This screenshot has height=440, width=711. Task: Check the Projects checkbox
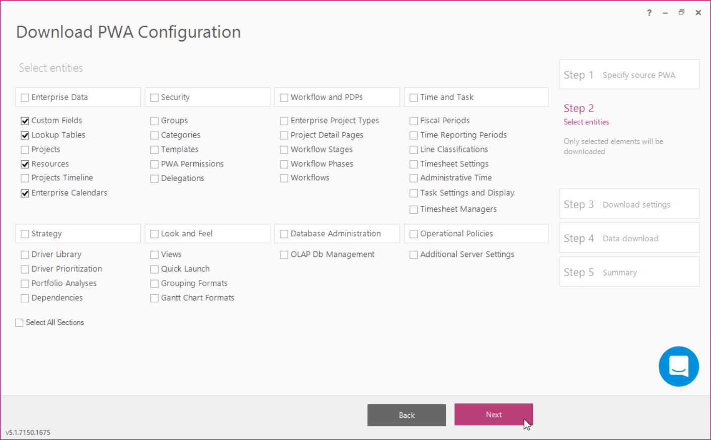coord(25,150)
